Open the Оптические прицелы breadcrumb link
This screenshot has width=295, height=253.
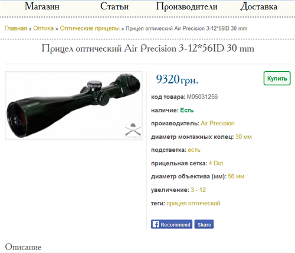[90, 28]
